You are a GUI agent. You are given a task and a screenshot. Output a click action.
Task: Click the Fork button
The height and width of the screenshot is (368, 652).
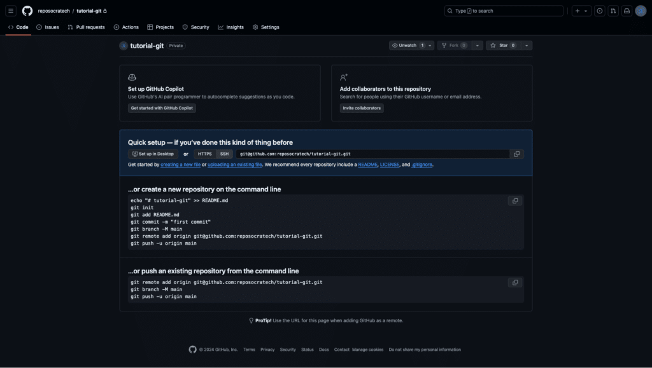click(454, 45)
